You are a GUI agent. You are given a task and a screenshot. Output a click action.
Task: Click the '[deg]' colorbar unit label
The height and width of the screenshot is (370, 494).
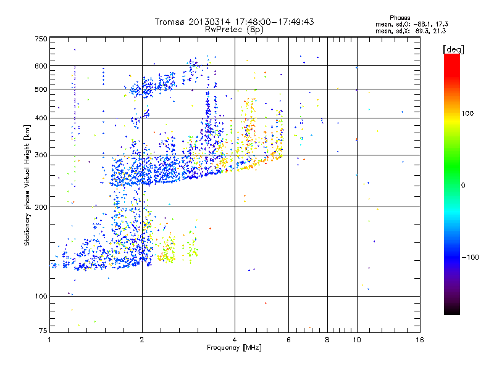click(453, 49)
